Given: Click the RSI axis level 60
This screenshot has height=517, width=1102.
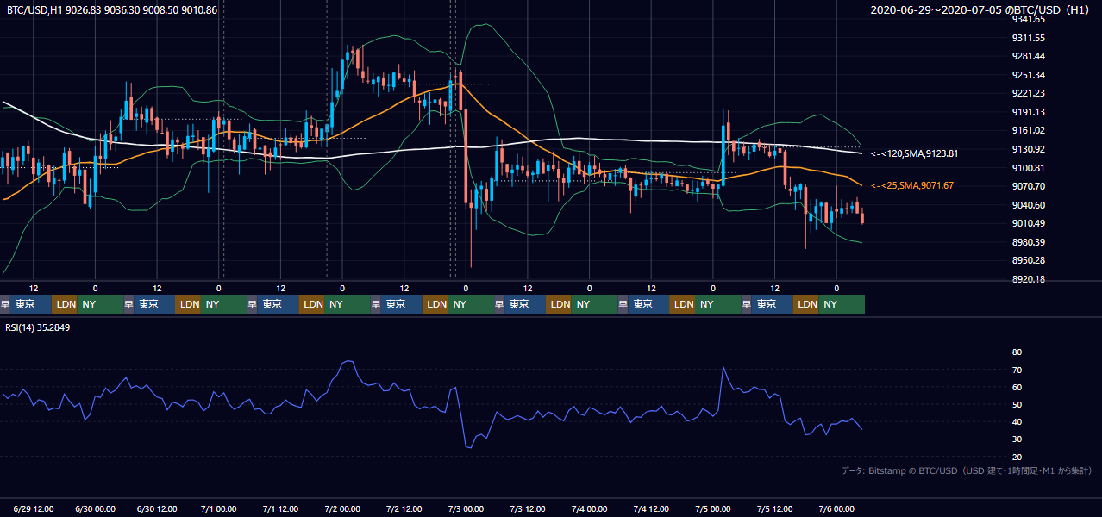Looking at the screenshot, I should (x=1017, y=387).
